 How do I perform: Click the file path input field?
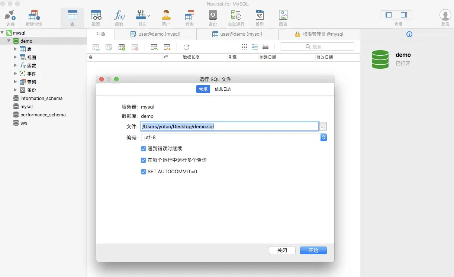coord(229,126)
